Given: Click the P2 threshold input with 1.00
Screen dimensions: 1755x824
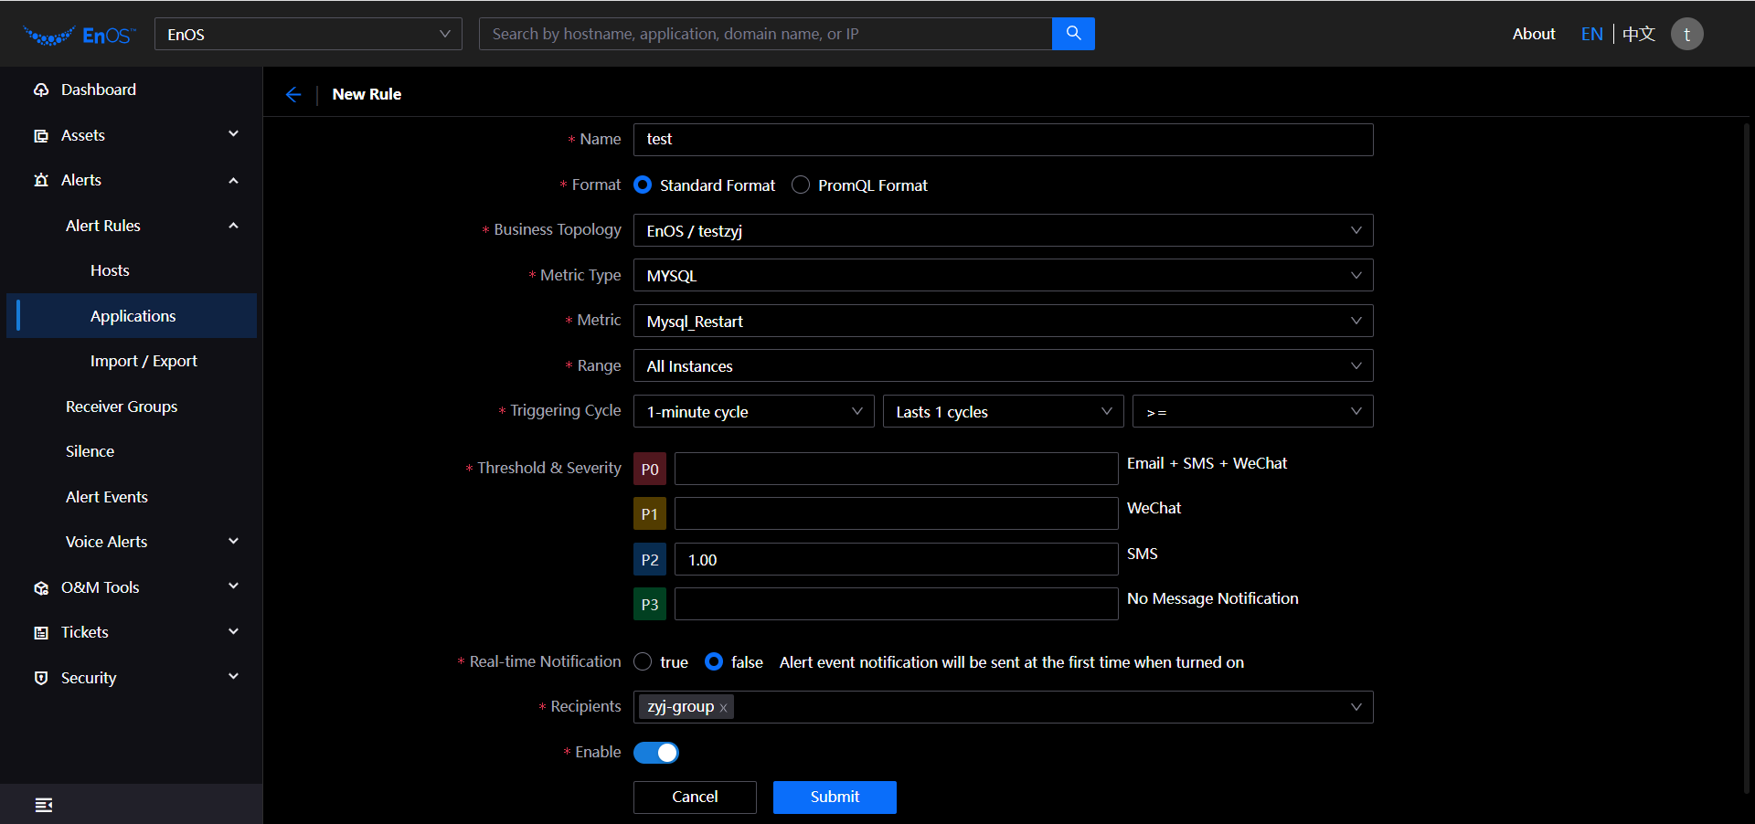Looking at the screenshot, I should [896, 559].
